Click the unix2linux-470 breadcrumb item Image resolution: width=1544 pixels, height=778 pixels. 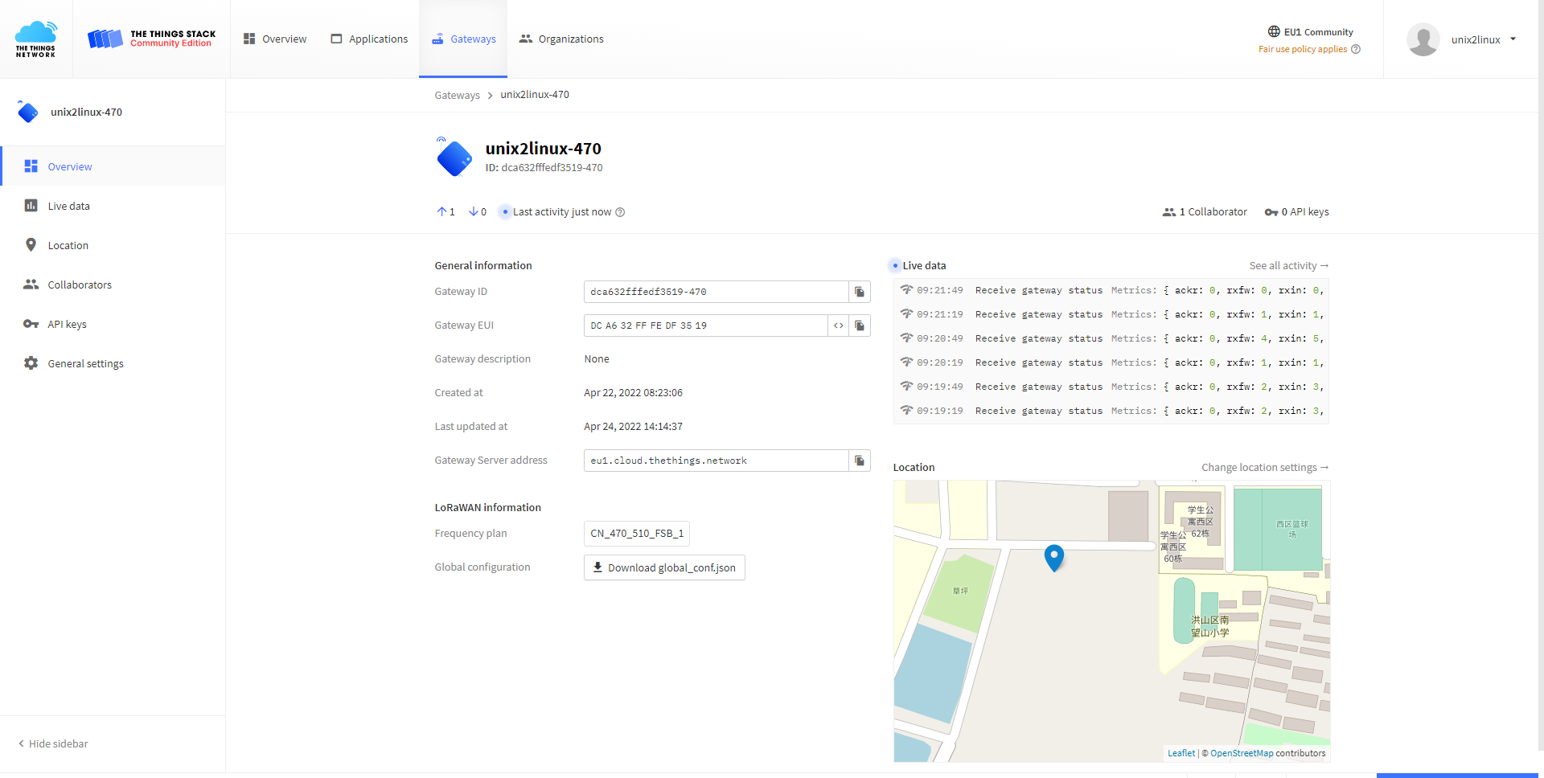[x=535, y=95]
